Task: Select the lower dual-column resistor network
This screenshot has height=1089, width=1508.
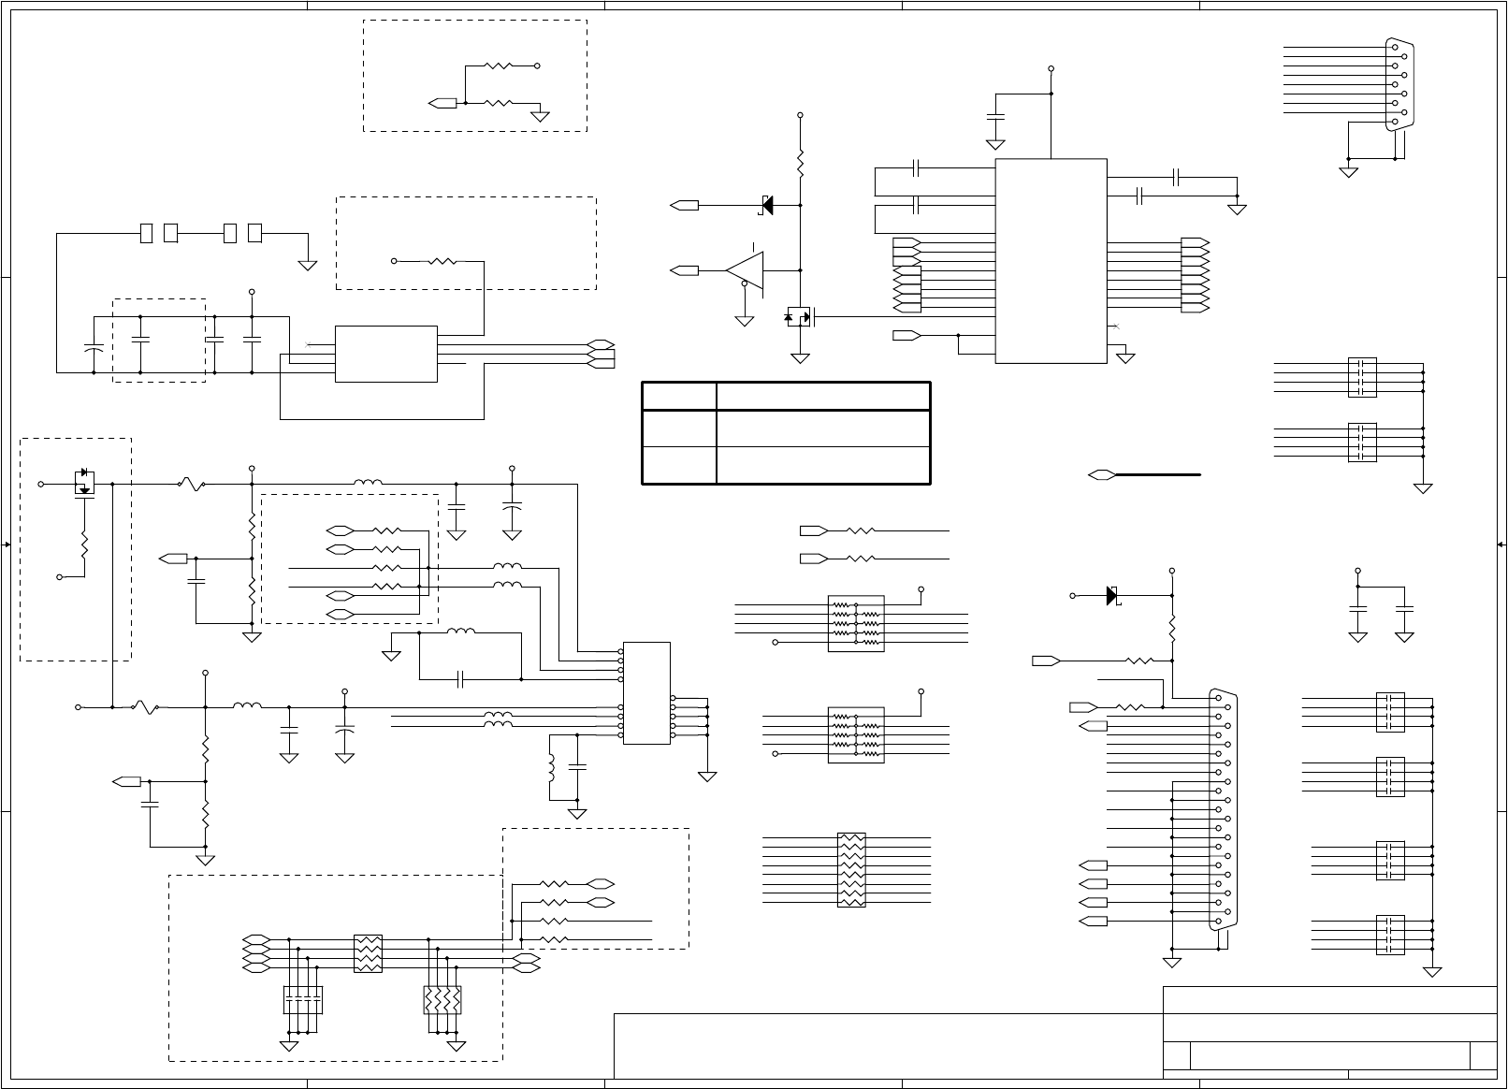Action: tap(856, 735)
